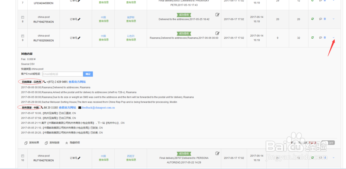View info under 俄罗斯 destination
Screen dimensions: 346x169
[x=131, y=21]
